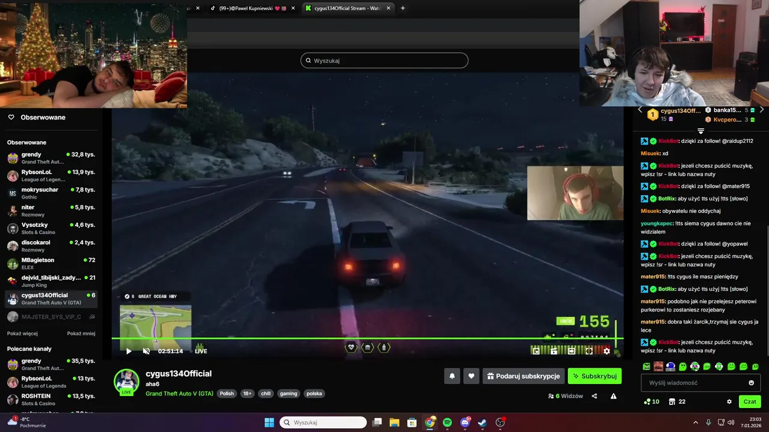
Task: Open ROSHTEIN in Polecane kanały
Action: [51, 399]
